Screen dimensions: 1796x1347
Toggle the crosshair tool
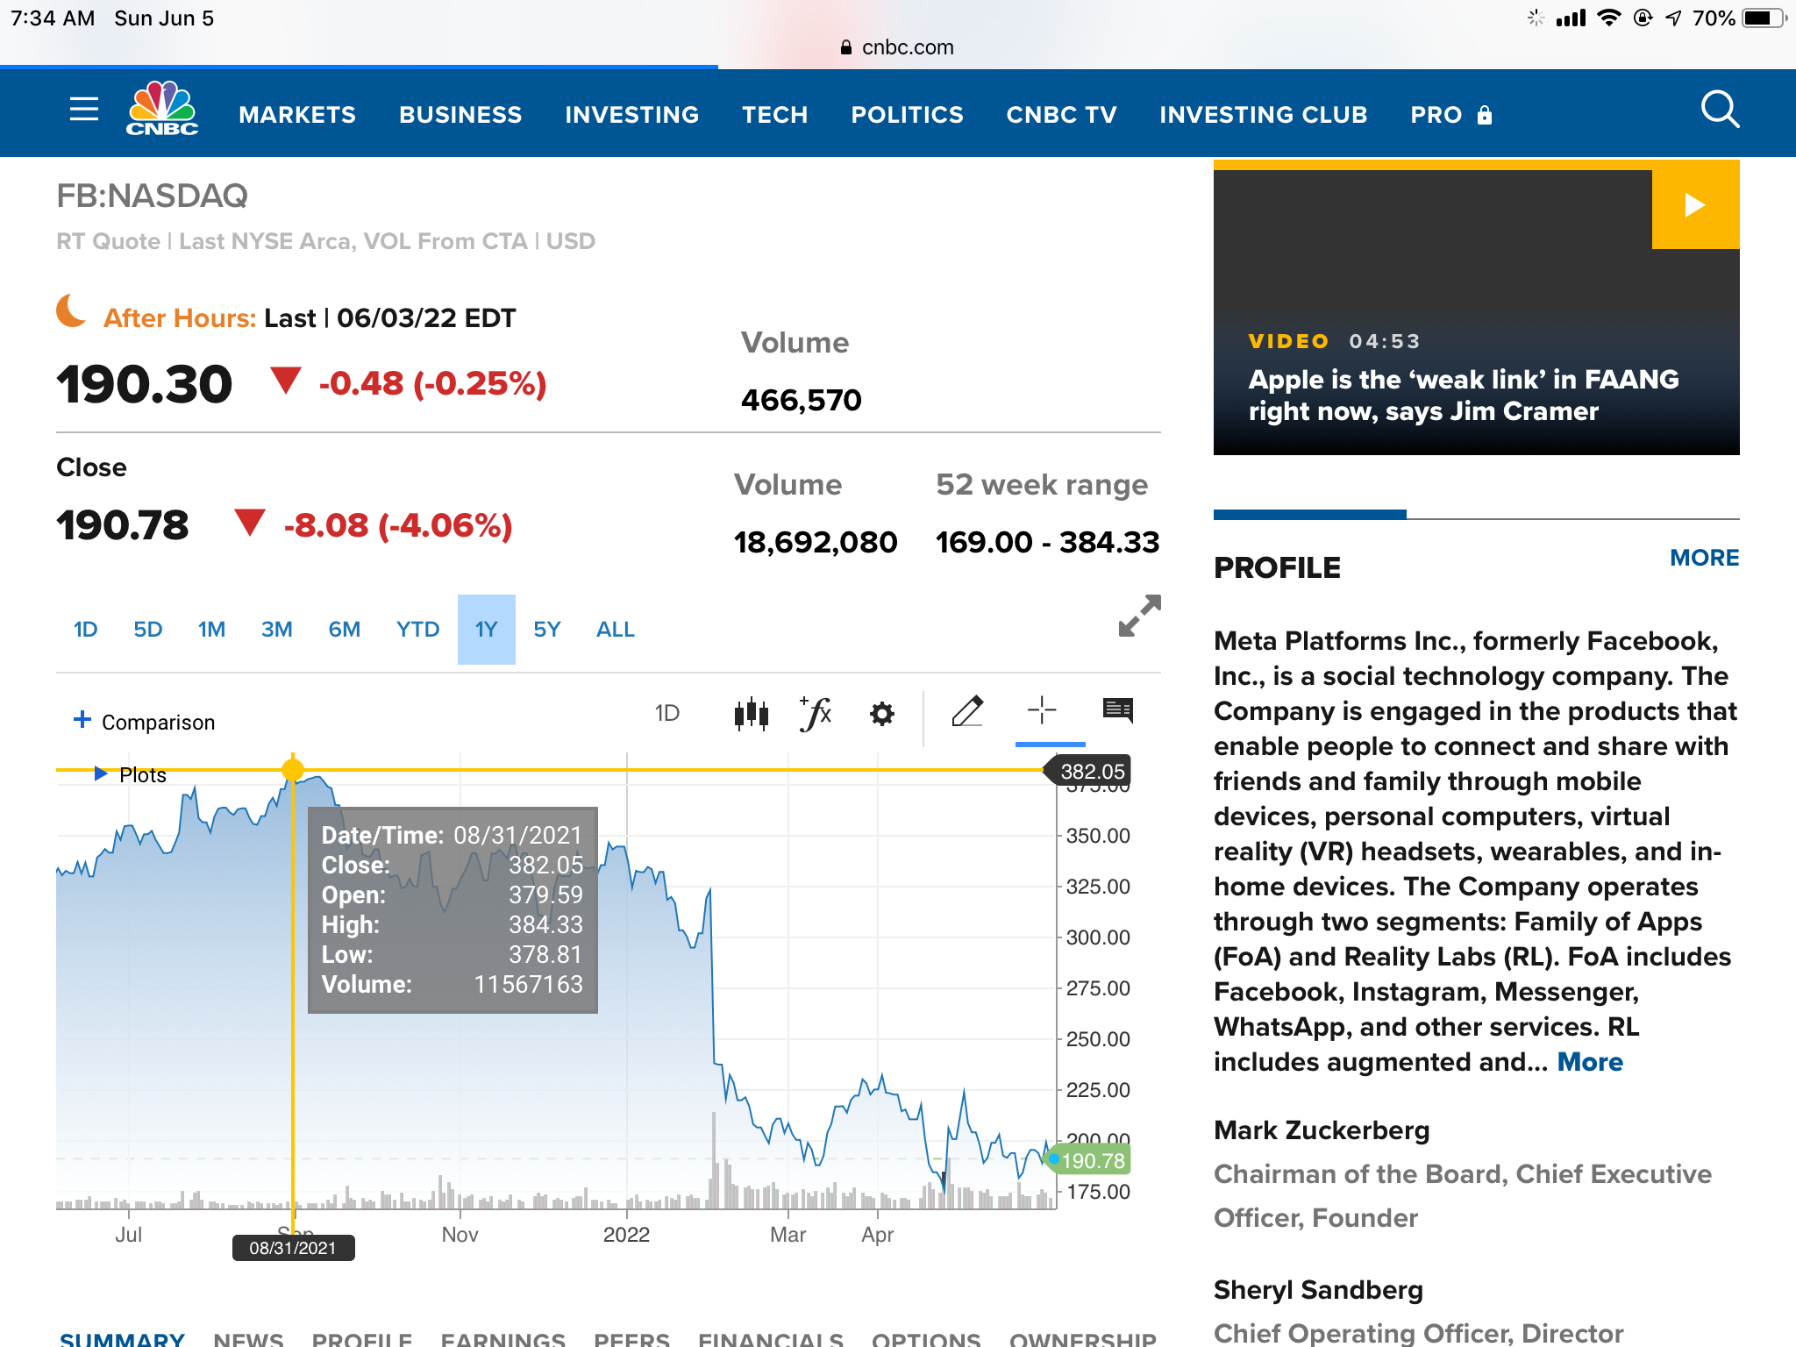(x=1042, y=710)
